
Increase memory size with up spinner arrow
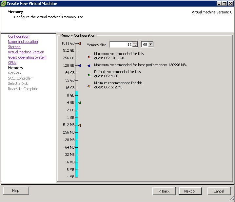135,43
